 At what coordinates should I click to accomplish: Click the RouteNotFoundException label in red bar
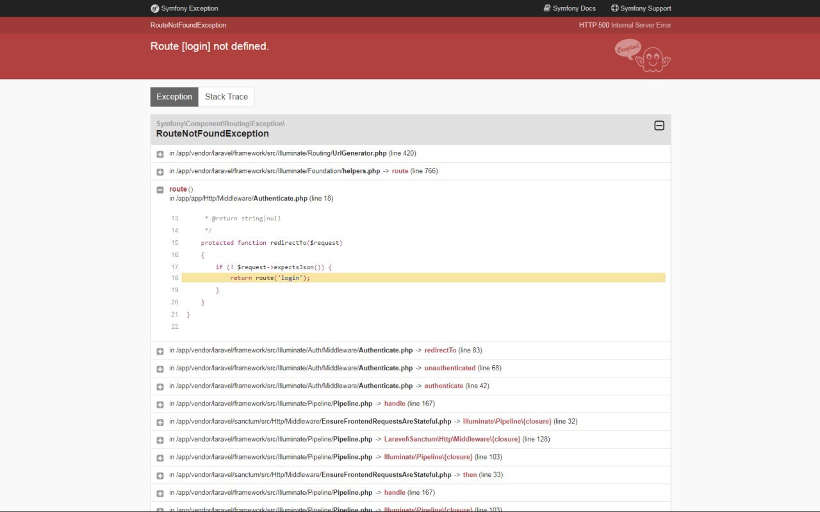tap(188, 25)
